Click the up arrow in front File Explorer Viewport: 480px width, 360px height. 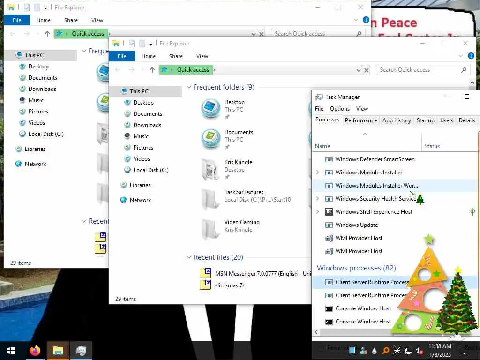pyautogui.click(x=152, y=70)
